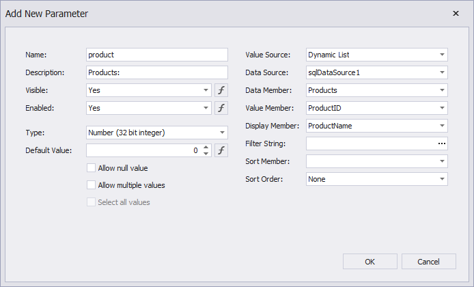Image resolution: width=474 pixels, height=287 pixels.
Task: Enable Allow null value checkbox
Action: pos(92,168)
